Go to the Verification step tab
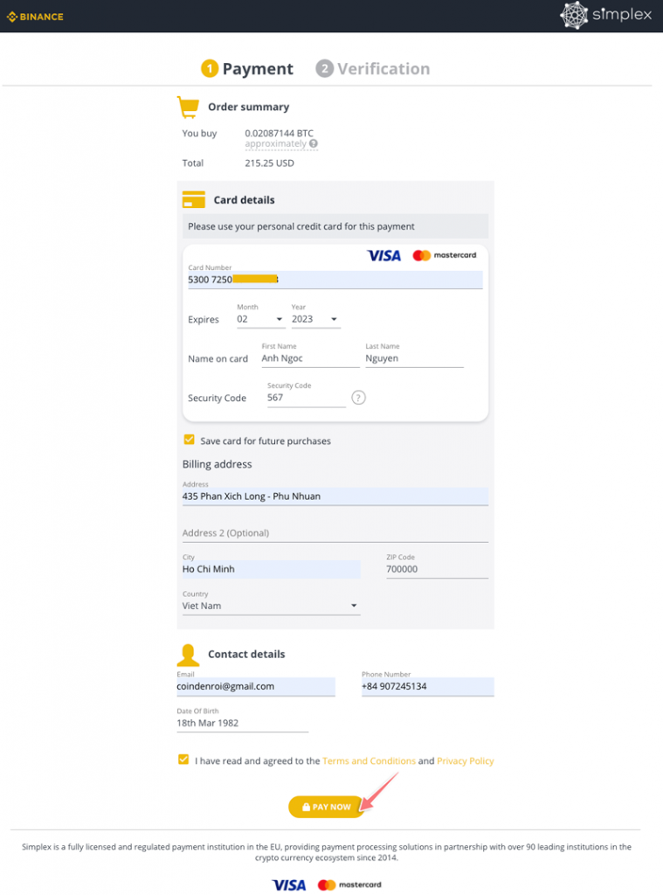663x895 pixels. pos(373,69)
